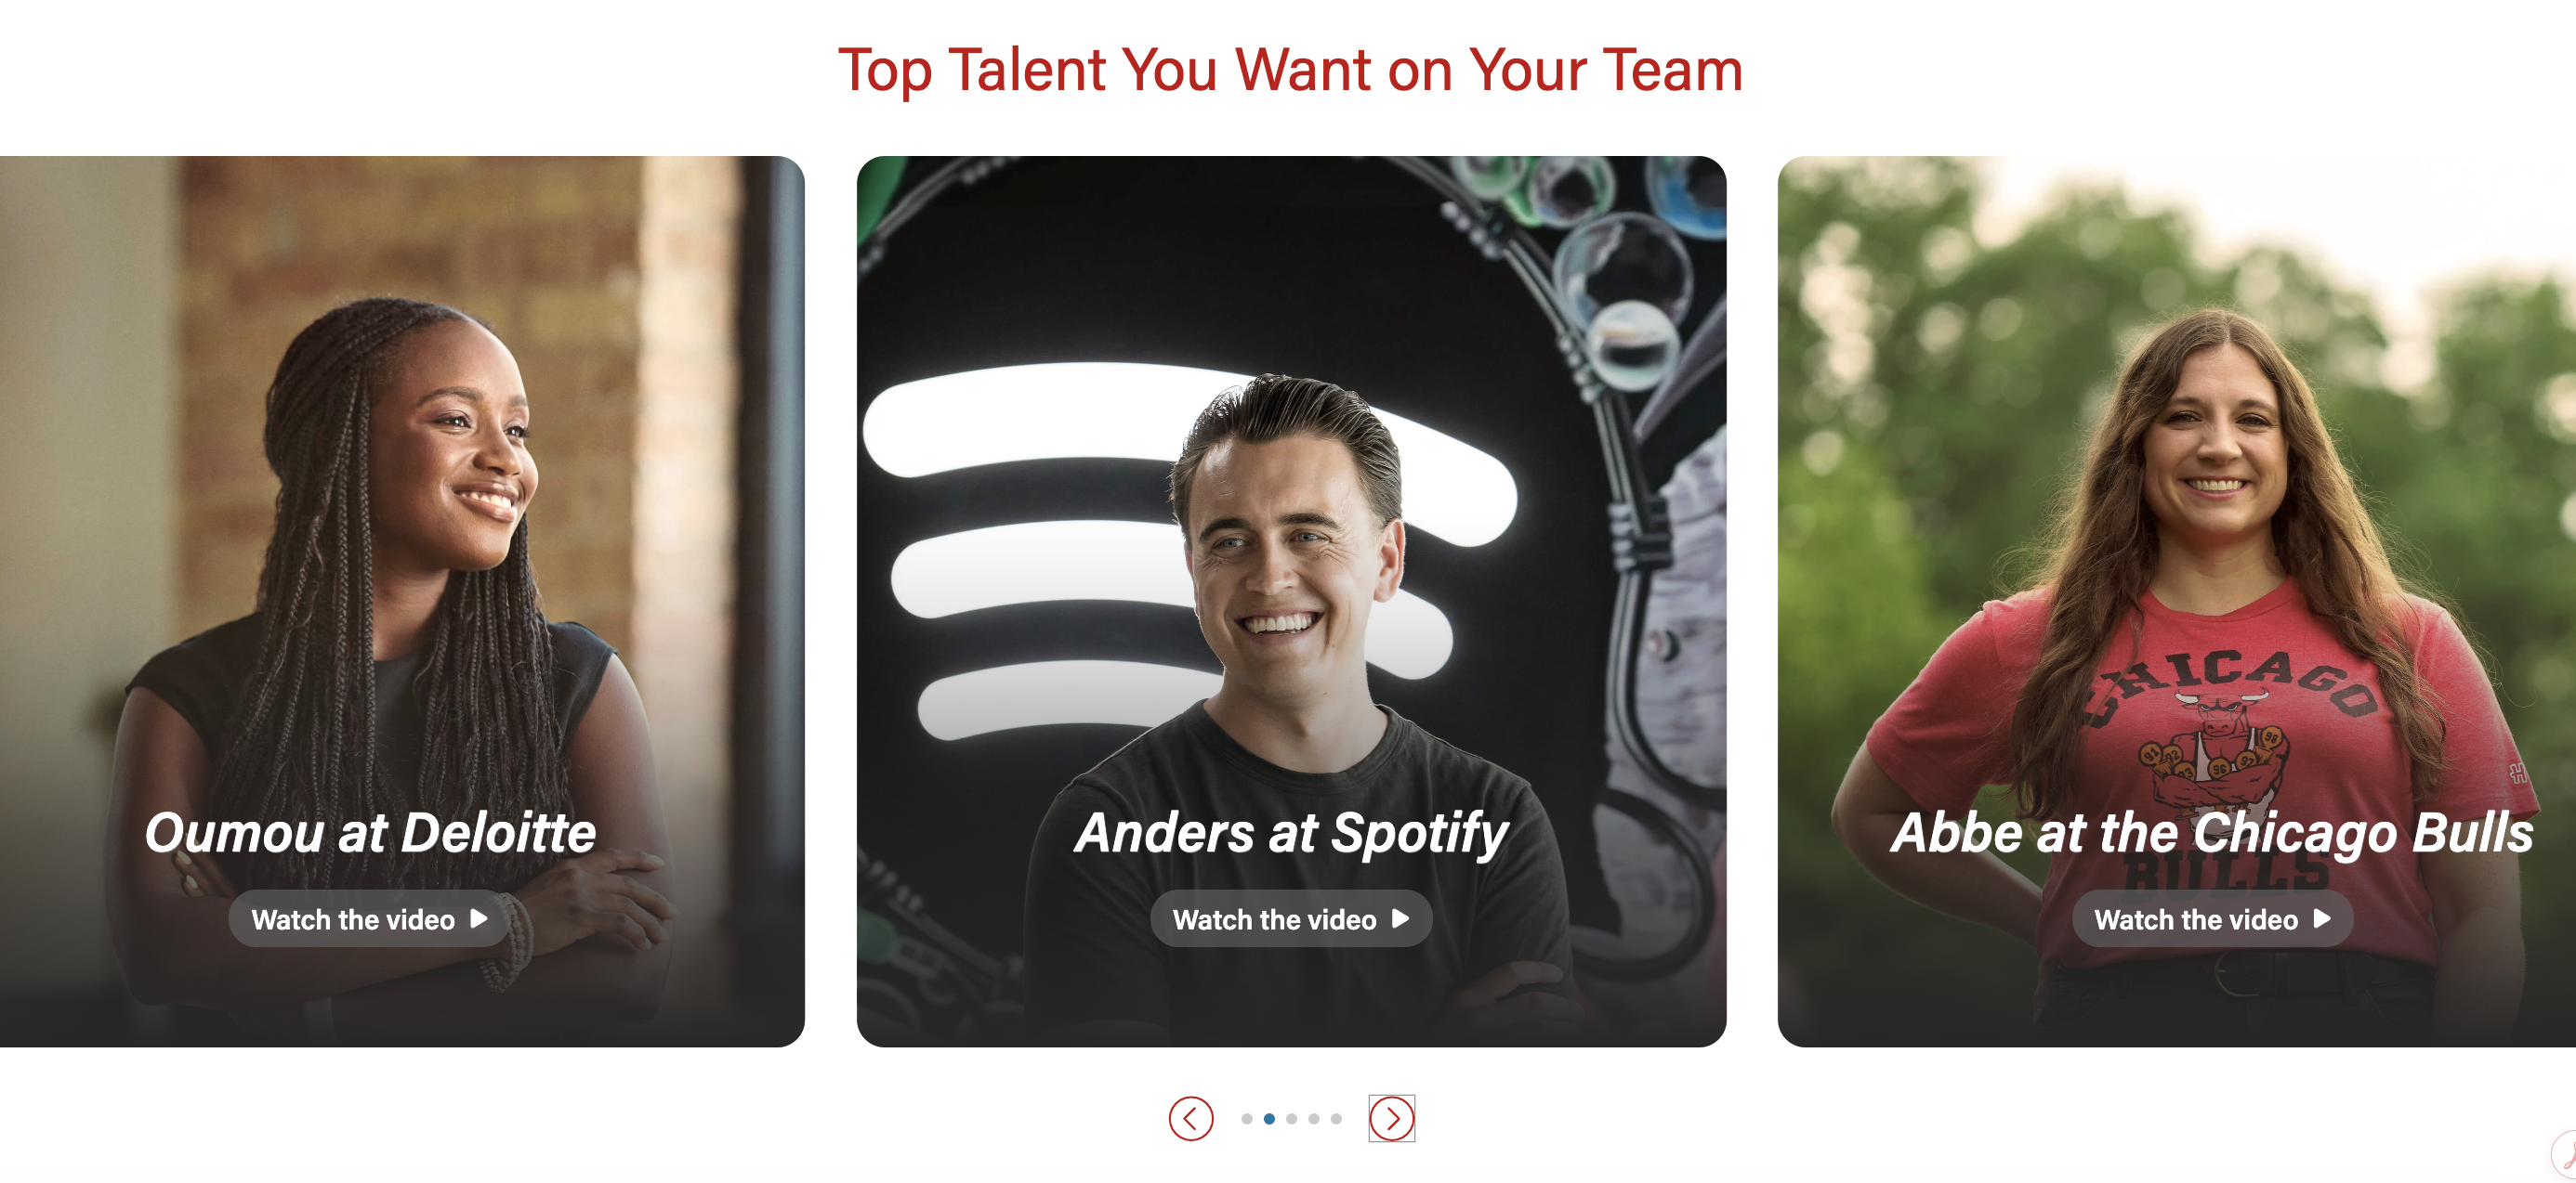Select the third carousel pagination dot
Image resolution: width=2576 pixels, height=1183 pixels.
pyautogui.click(x=1291, y=1119)
